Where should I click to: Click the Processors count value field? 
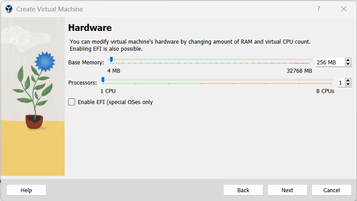[341, 82]
